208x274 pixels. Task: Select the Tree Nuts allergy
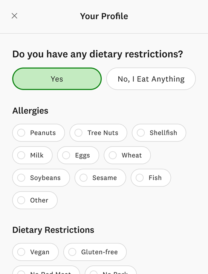98,133
